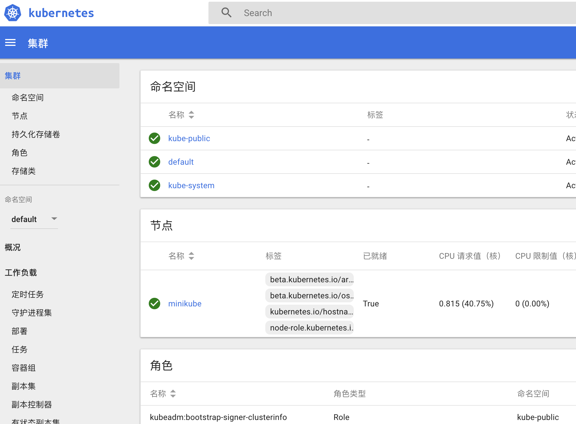Click the 0 (0.00%) CPU limit value
This screenshot has width=576, height=424.
[532, 304]
